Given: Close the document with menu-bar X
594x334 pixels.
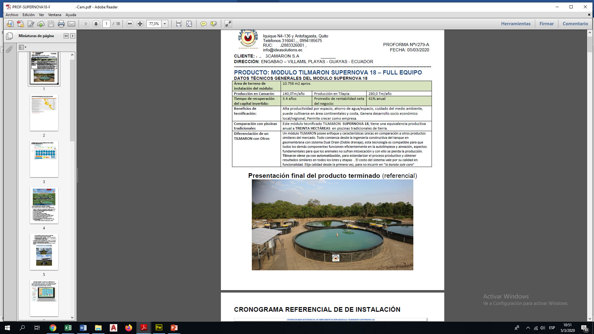Looking at the screenshot, I should (x=589, y=15).
